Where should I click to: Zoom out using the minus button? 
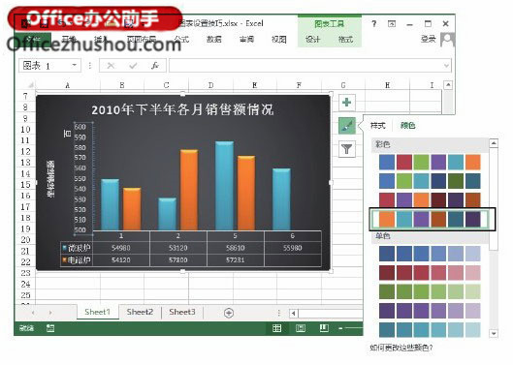340,328
